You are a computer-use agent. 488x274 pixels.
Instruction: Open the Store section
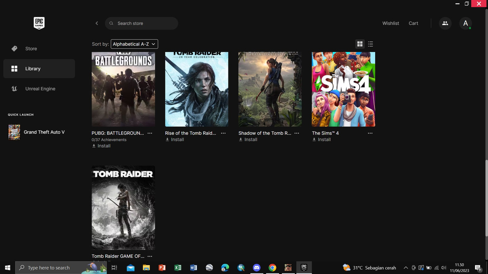tap(39, 49)
